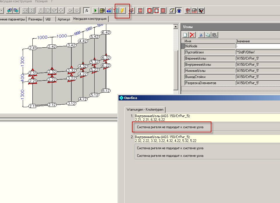Click the red X delete node icon
Screen dimensions: 280x203
coord(192,35)
